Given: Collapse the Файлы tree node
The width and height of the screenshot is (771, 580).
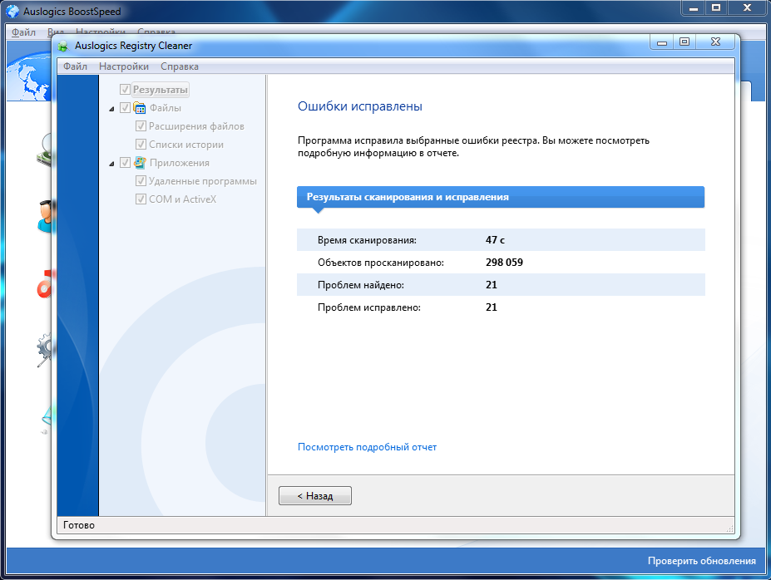Looking at the screenshot, I should [111, 109].
